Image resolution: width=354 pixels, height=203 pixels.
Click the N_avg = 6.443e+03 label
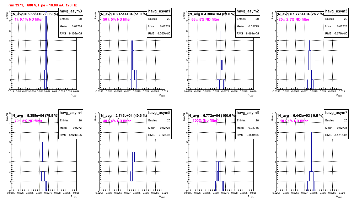[x=300, y=116]
